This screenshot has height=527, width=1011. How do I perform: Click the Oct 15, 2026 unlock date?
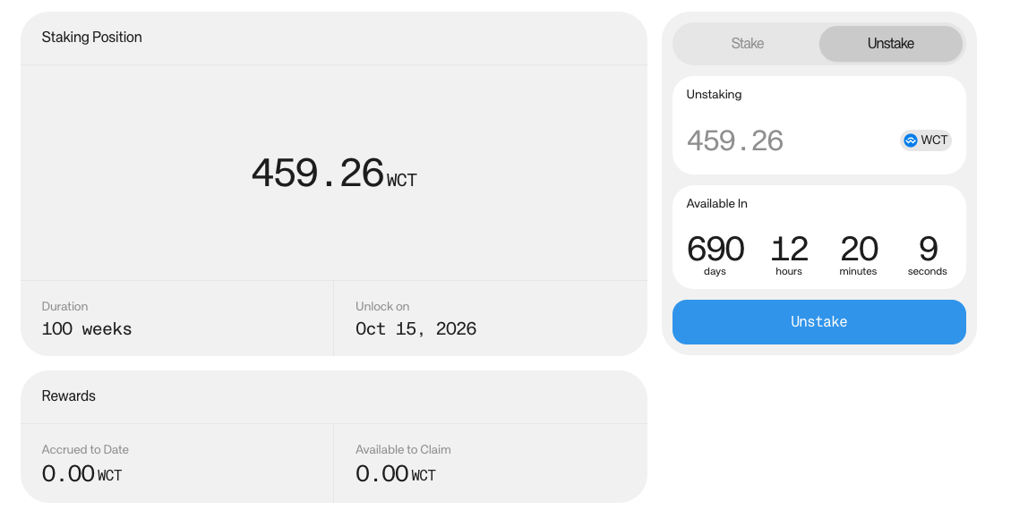(416, 329)
